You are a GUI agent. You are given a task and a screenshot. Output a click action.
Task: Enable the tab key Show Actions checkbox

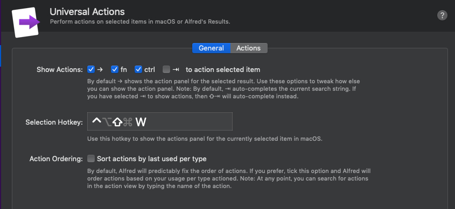[x=166, y=69]
